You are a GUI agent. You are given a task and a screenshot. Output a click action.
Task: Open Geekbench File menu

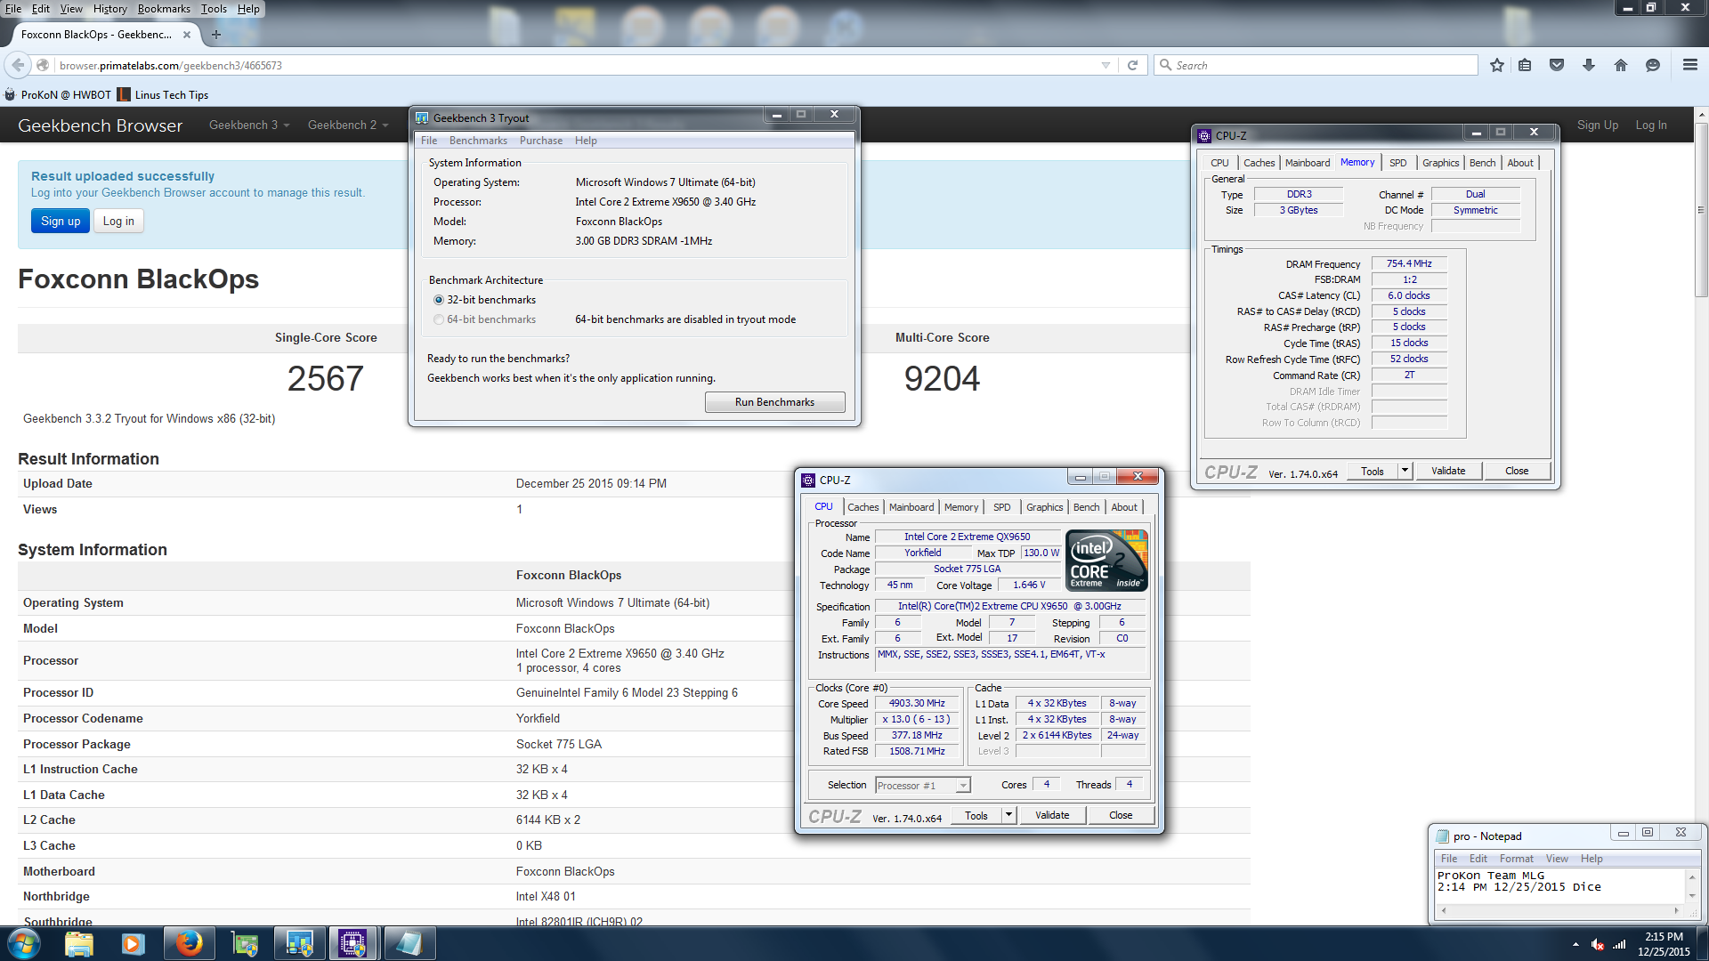coord(429,141)
